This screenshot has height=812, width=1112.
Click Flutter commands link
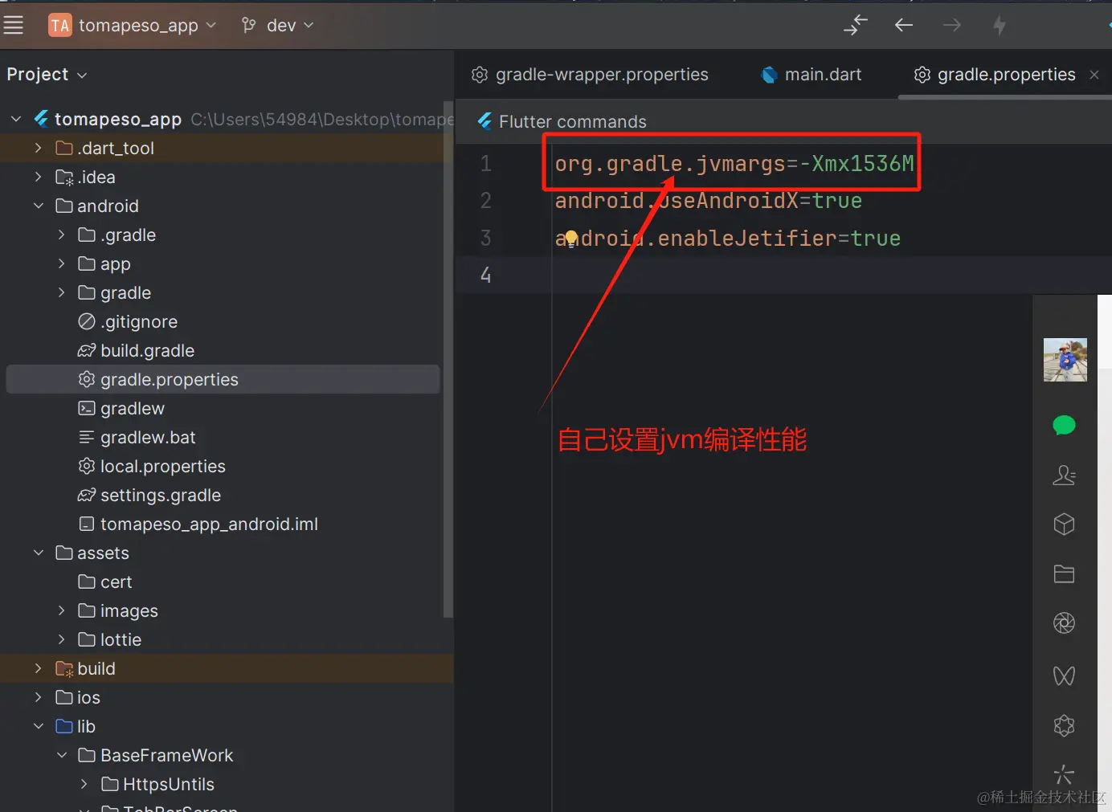click(572, 121)
